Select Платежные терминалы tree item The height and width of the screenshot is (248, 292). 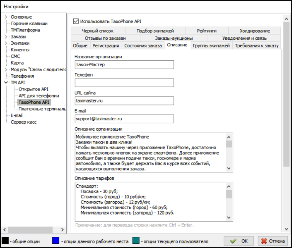[42, 109]
